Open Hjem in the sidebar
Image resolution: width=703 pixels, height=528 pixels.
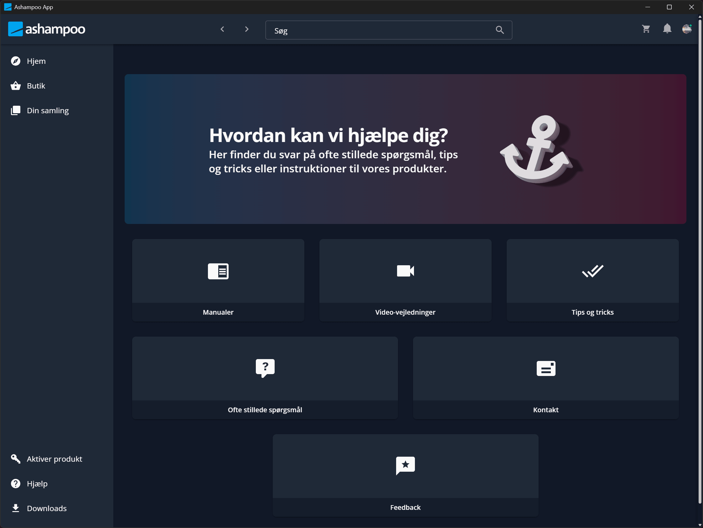pyautogui.click(x=57, y=61)
